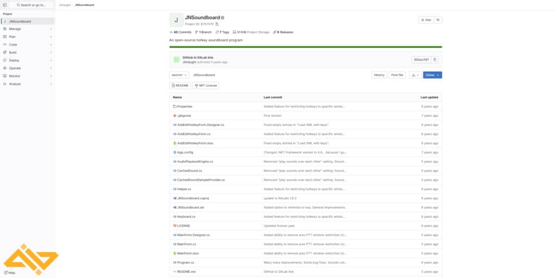The width and height of the screenshot is (556, 278).
Task: Expand the Analyze sidebar menu
Action: (27, 84)
